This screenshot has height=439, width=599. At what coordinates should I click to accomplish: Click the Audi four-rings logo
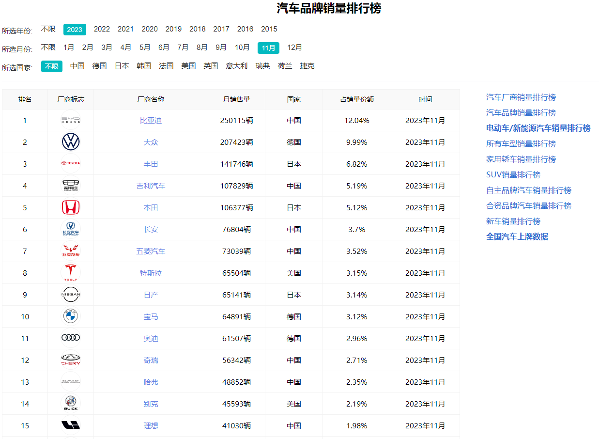click(x=71, y=338)
